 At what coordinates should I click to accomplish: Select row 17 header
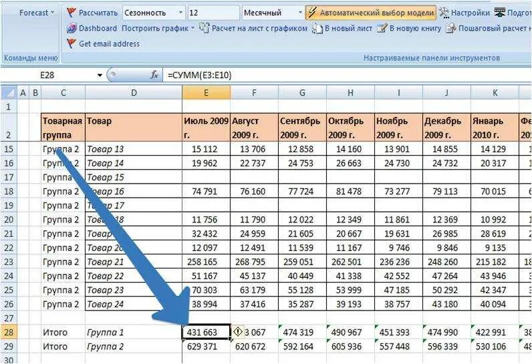[9, 177]
